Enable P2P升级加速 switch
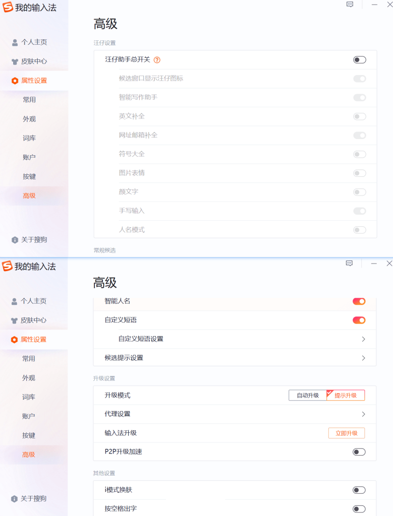The image size is (393, 516). click(359, 452)
